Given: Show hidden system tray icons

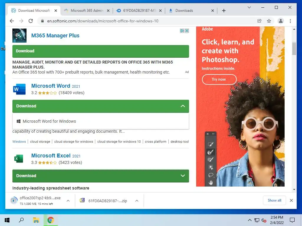Looking at the screenshot, I should click(250, 220).
